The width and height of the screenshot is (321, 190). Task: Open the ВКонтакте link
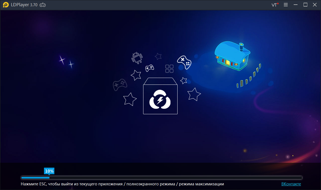[x=291, y=184]
